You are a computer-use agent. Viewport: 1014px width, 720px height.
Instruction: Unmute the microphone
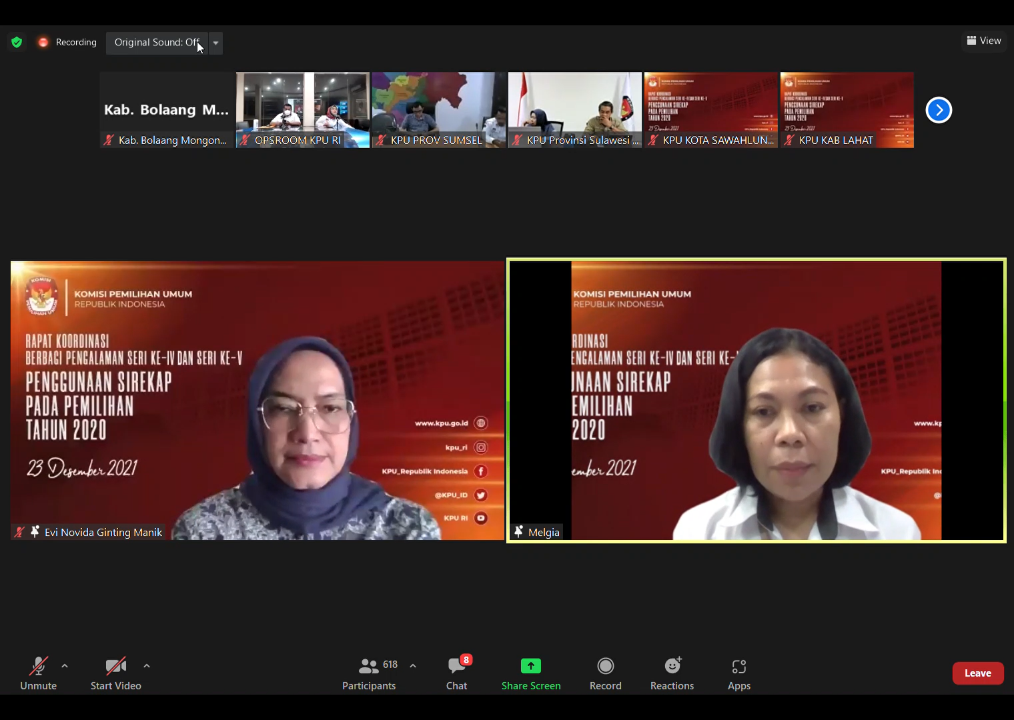click(39, 673)
